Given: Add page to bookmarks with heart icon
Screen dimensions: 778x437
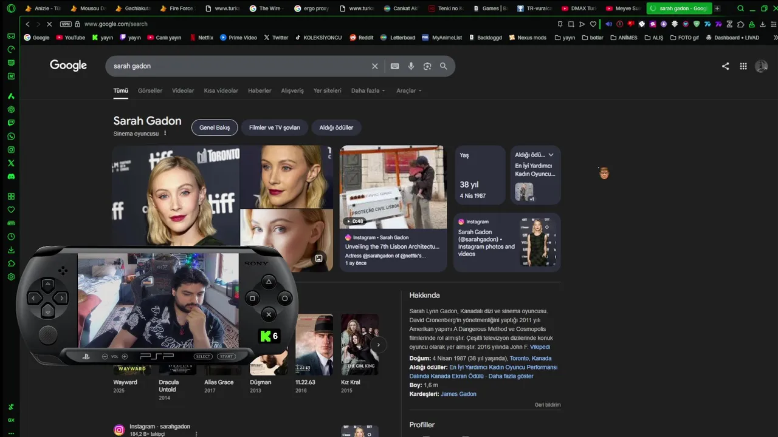Looking at the screenshot, I should coord(593,24).
